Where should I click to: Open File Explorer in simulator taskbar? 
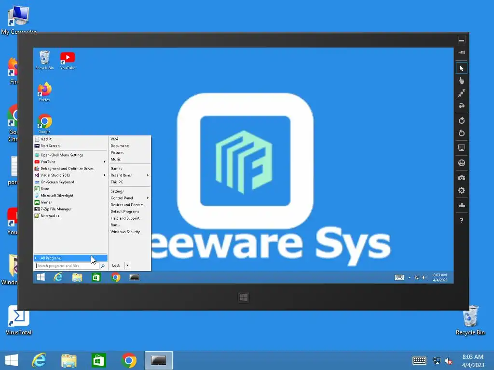[77, 277]
